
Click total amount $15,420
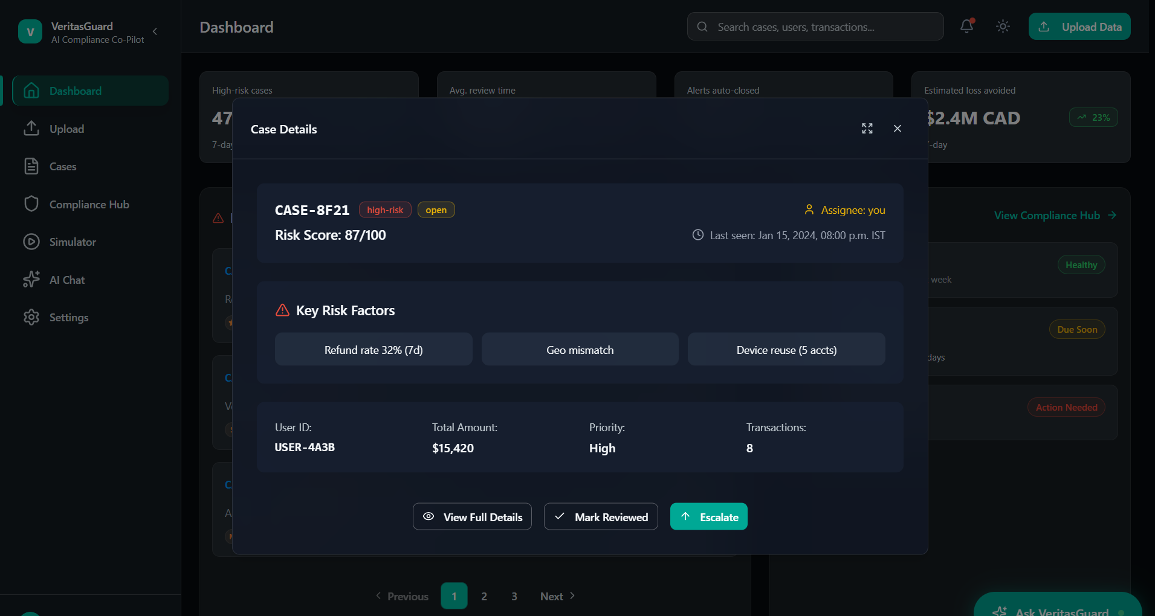pyautogui.click(x=453, y=448)
